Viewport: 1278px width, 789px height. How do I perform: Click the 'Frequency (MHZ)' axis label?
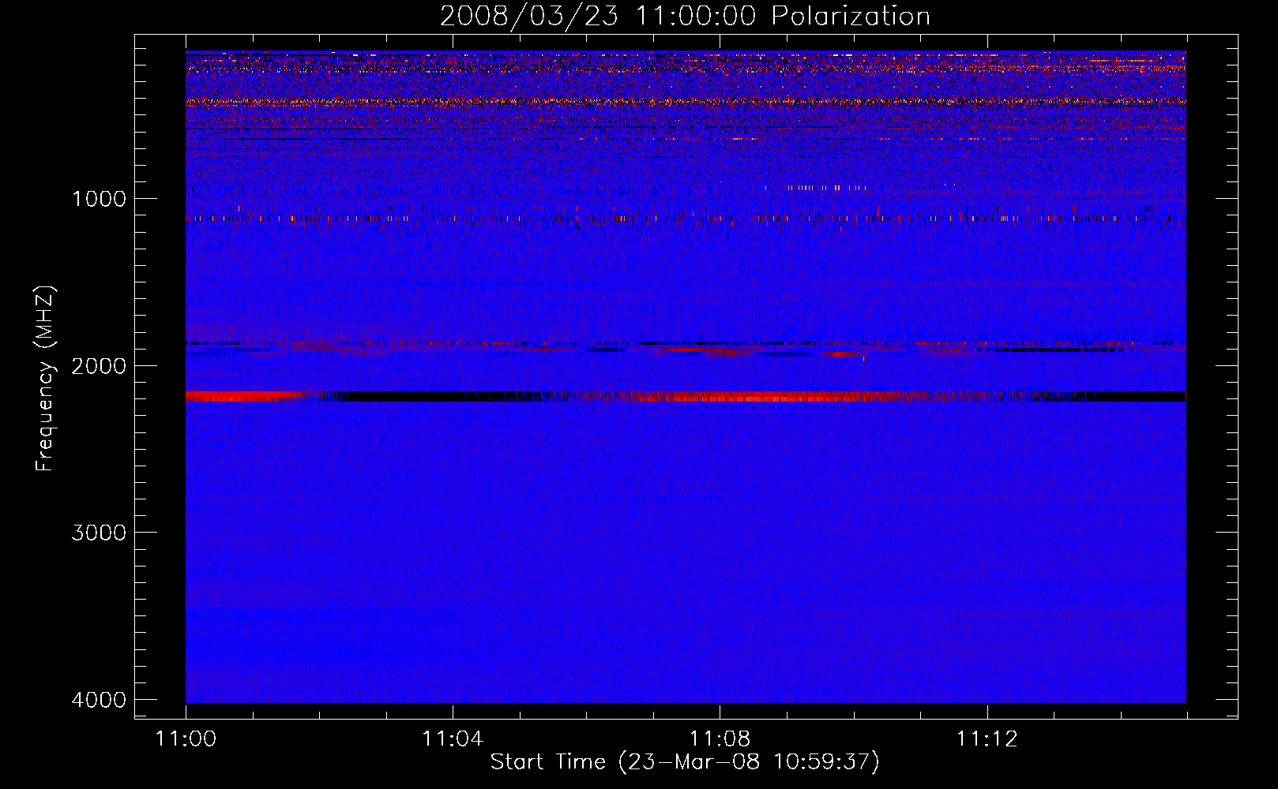click(x=45, y=379)
